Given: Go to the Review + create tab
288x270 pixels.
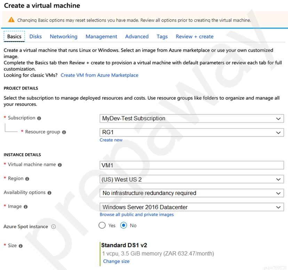Looking at the screenshot, I should (x=195, y=37).
